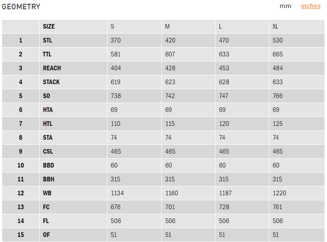Click the 581 TTL value for S

(x=115, y=54)
